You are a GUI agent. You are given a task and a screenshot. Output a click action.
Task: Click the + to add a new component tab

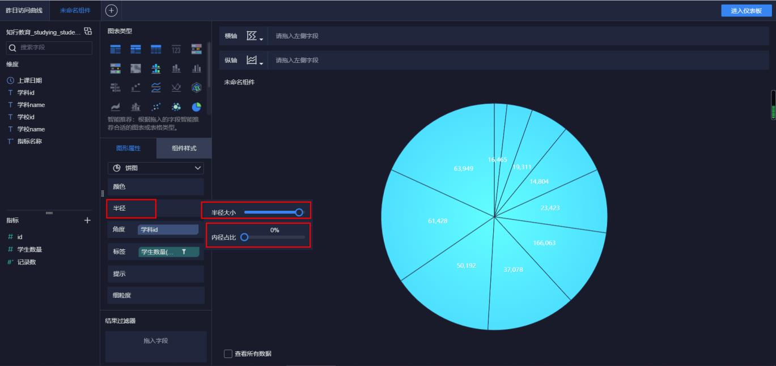(x=111, y=10)
